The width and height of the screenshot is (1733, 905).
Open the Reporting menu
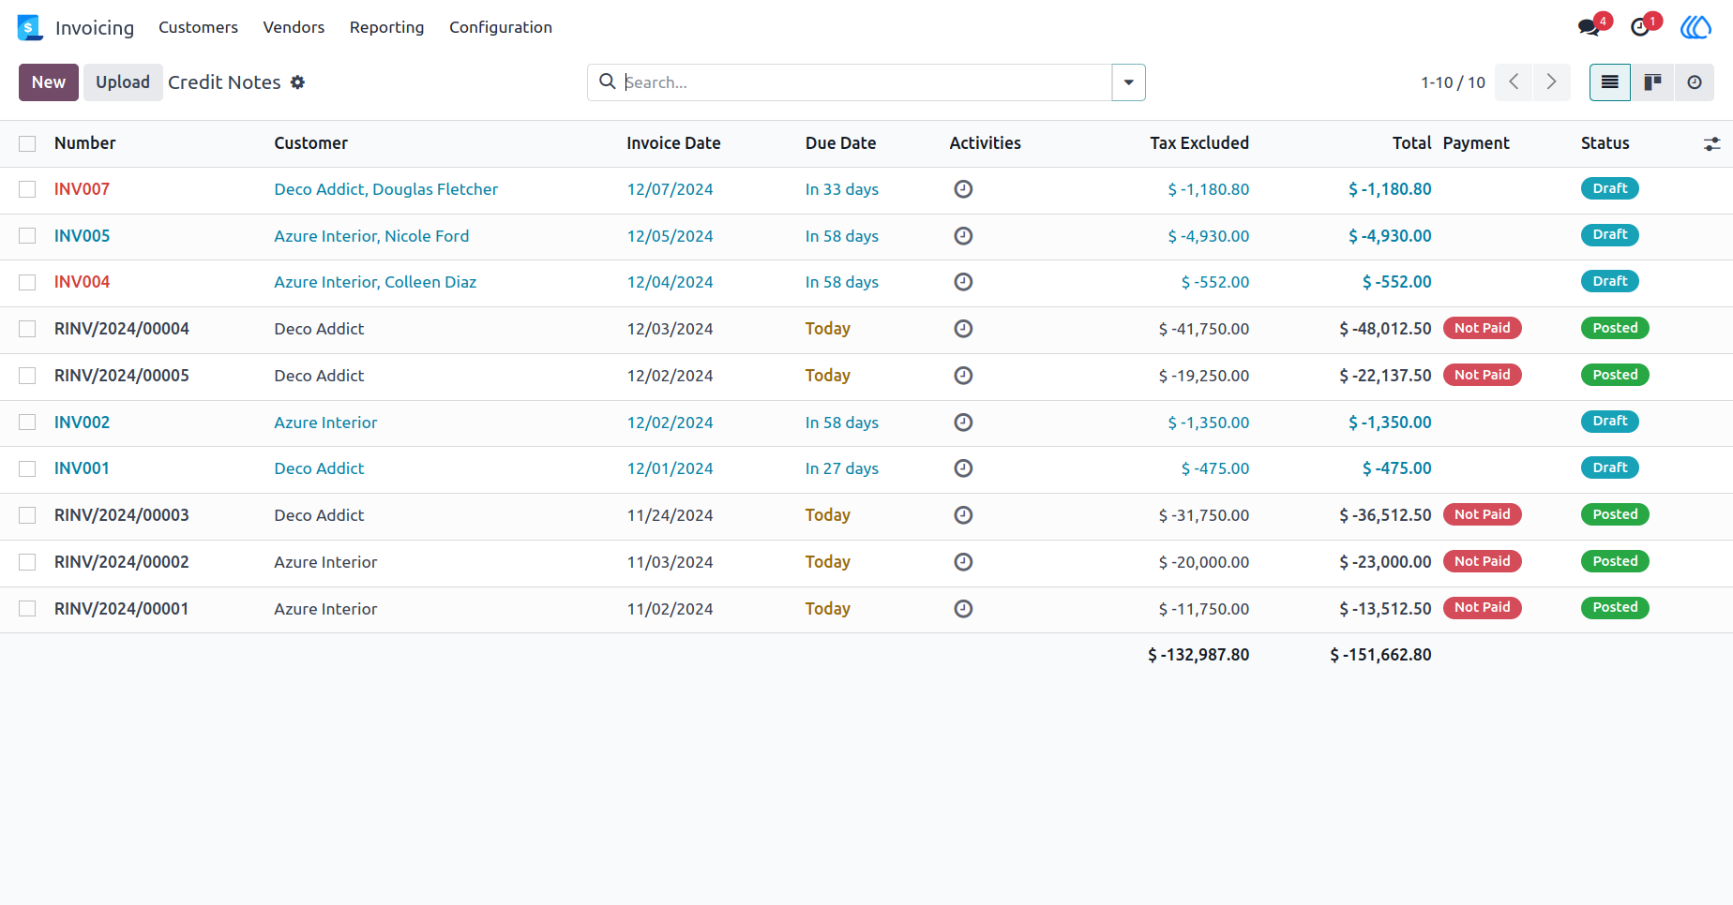pyautogui.click(x=386, y=27)
